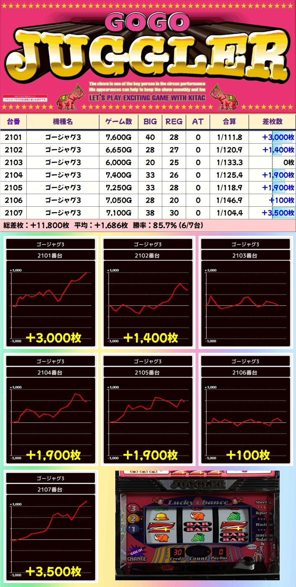Viewport: 296px width, 587px height.
Task: Click the 1/104.4 combined rate cell
Action: (229, 213)
